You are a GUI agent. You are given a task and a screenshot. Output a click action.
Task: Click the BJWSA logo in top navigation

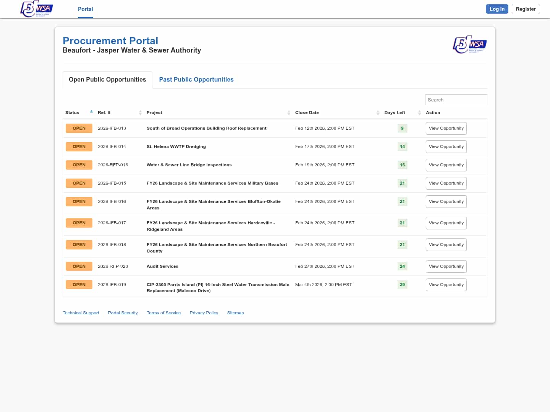click(x=37, y=9)
